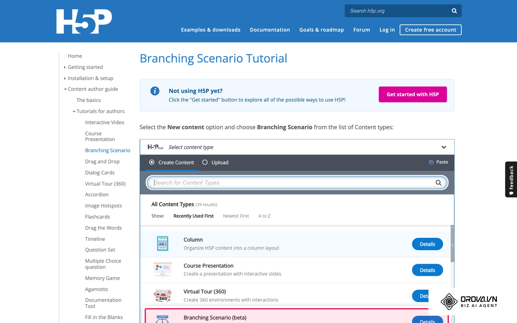The width and height of the screenshot is (517, 323).
Task: Click the H5P hub logo
Action: pyautogui.click(x=155, y=147)
